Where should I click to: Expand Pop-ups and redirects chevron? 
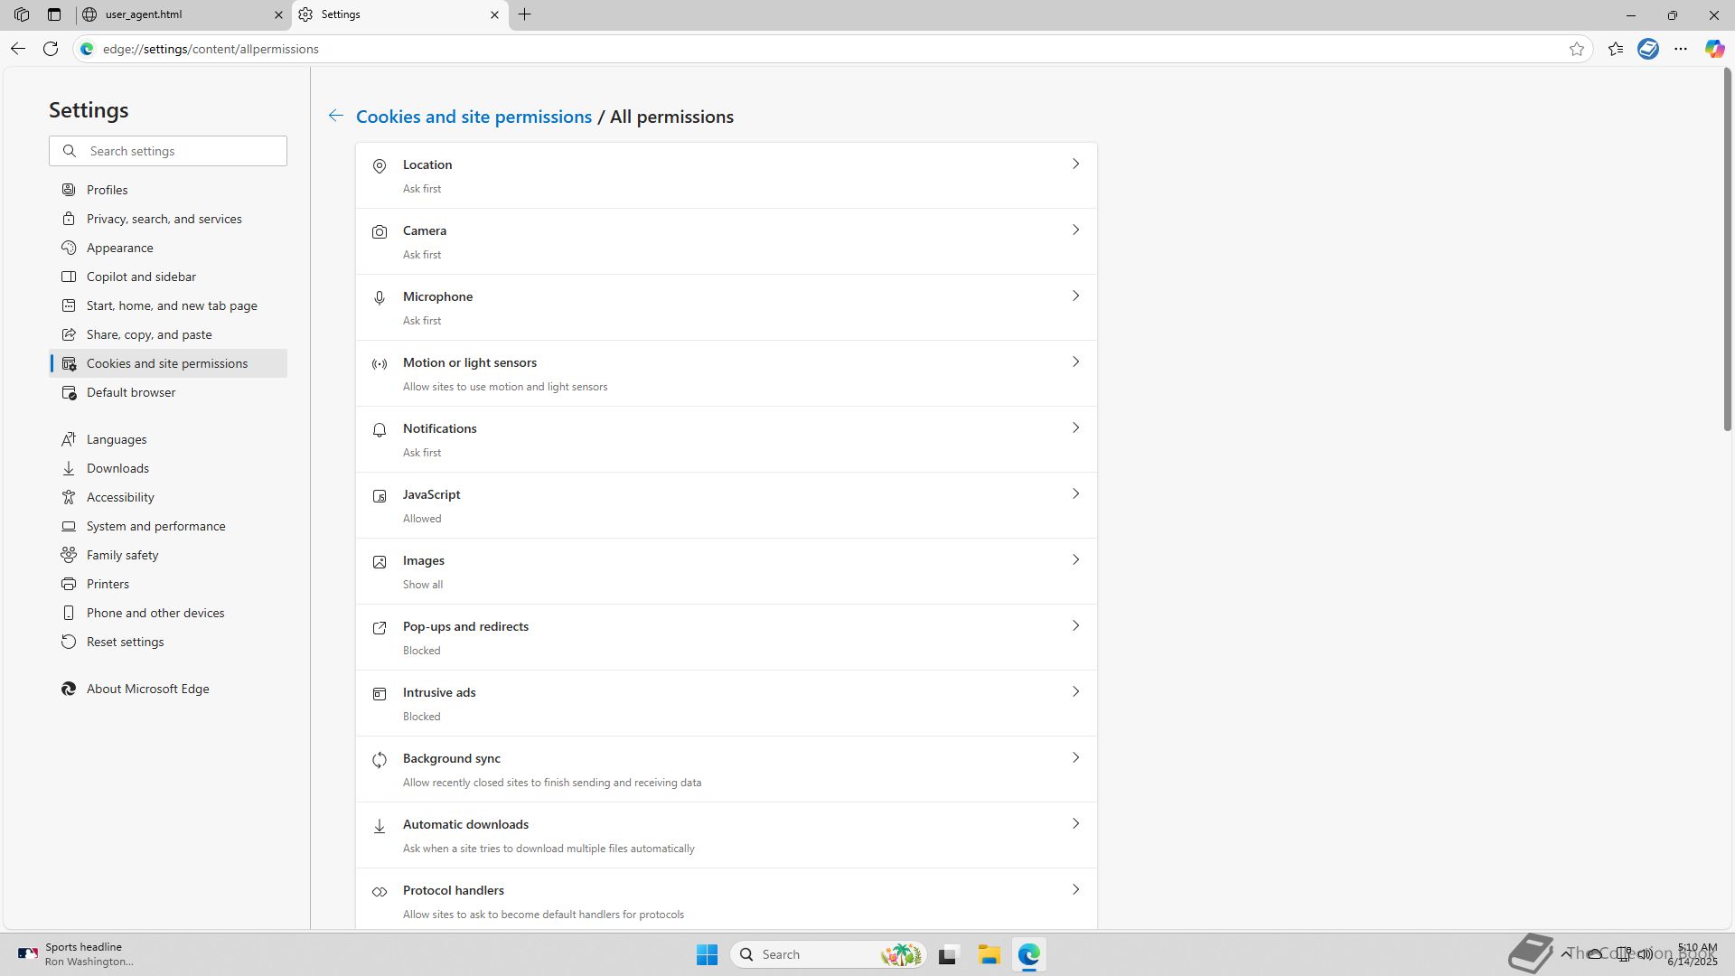pyautogui.click(x=1075, y=626)
